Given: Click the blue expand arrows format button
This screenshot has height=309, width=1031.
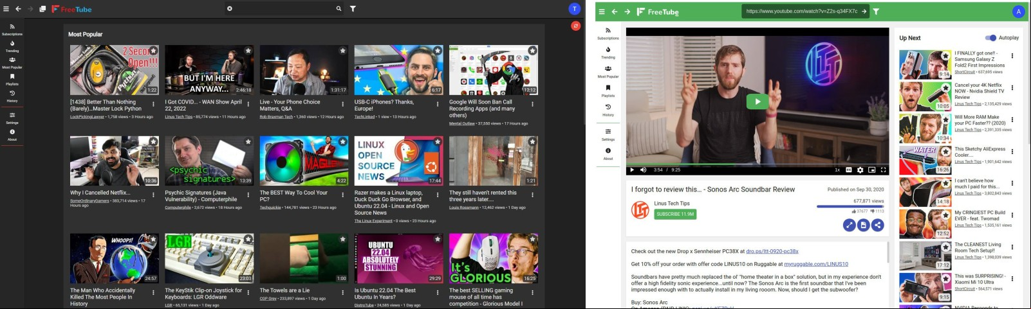Looking at the screenshot, I should (850, 225).
